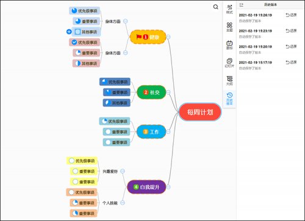Collapse the 个人技能 subtopic
This screenshot has height=221, width=305.
(x=123, y=203)
